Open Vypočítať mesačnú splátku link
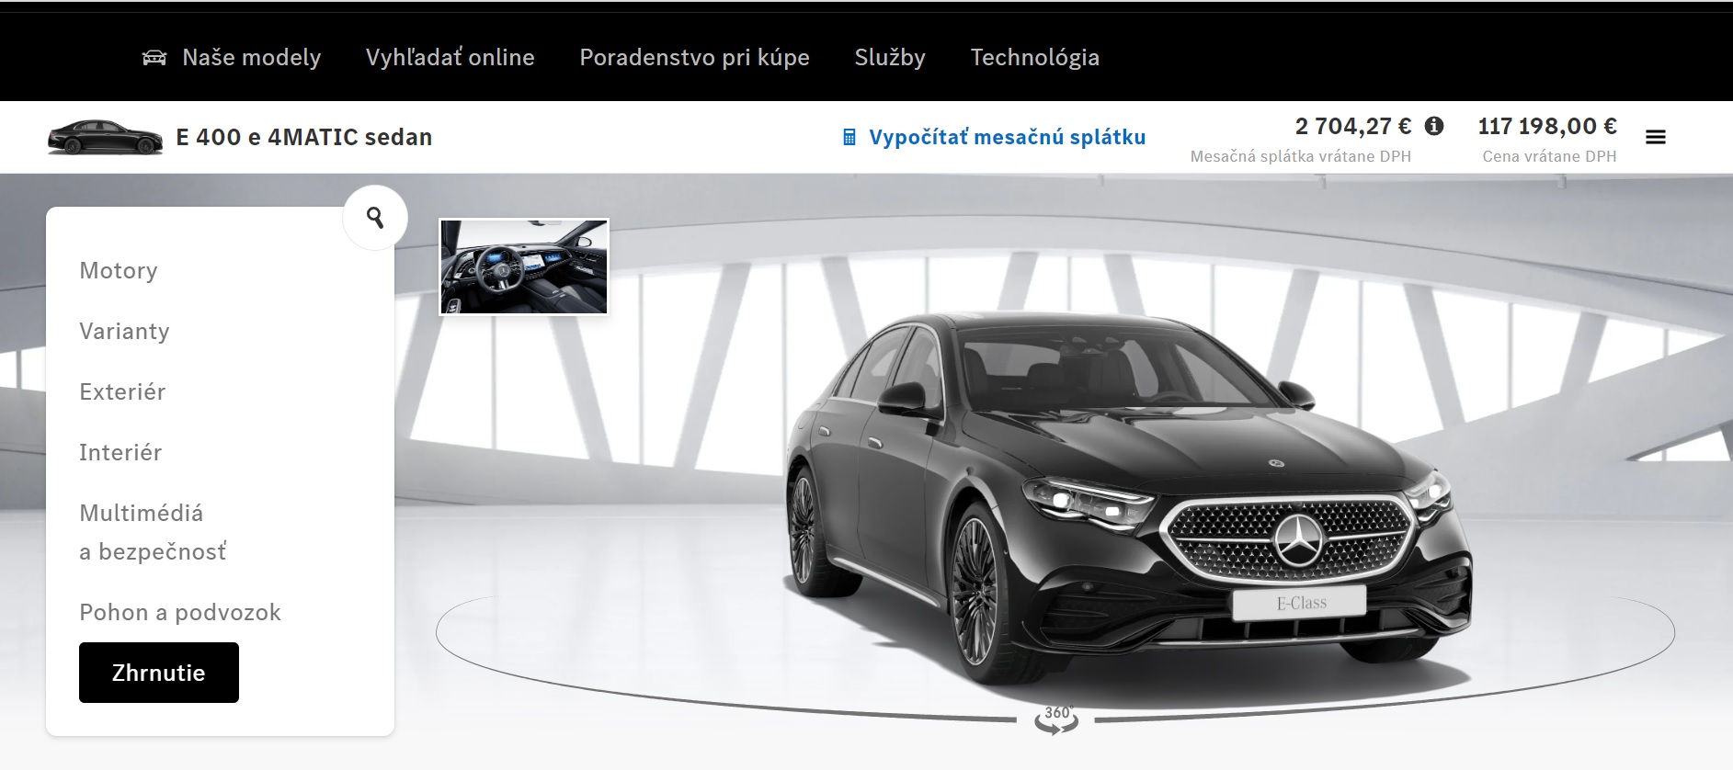 pyautogui.click(x=1007, y=137)
